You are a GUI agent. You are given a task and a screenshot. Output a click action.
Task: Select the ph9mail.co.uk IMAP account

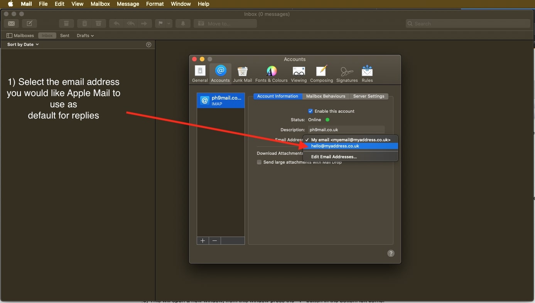(x=221, y=101)
